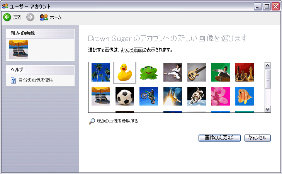
Task: Select the karate kick picture
Action: coord(172,72)
